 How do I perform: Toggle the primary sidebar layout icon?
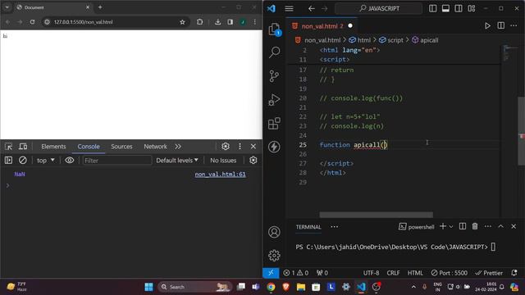click(x=432, y=8)
